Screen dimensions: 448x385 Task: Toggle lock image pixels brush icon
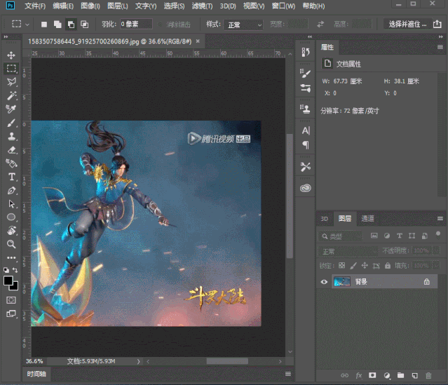pyautogui.click(x=353, y=266)
